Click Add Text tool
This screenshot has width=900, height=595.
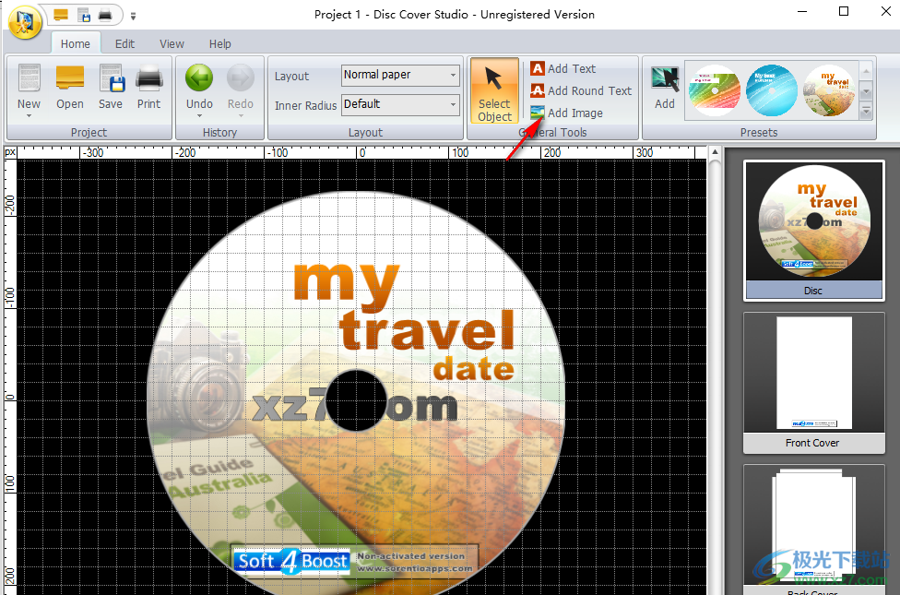point(563,68)
